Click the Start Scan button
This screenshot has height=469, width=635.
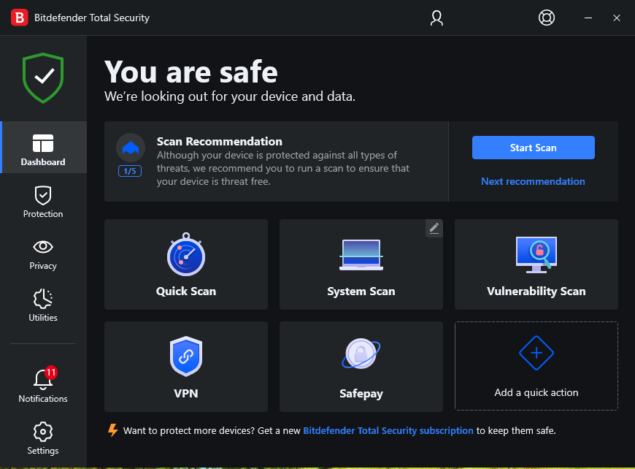(534, 148)
